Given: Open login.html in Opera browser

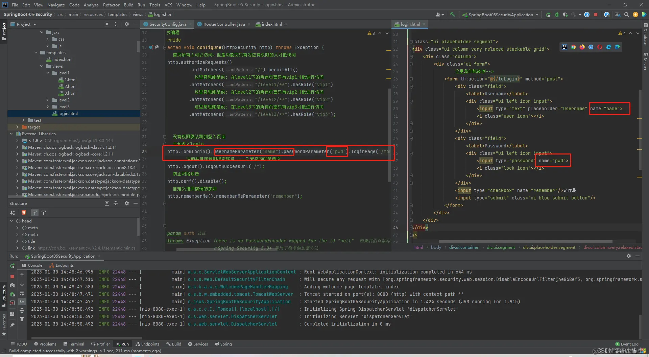Looking at the screenshot, I should 600,47.
